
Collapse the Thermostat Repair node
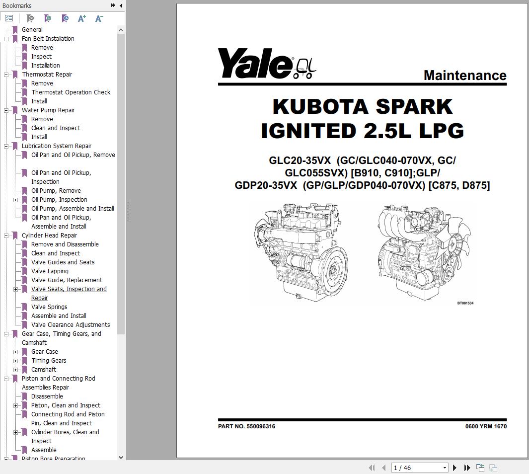6,75
